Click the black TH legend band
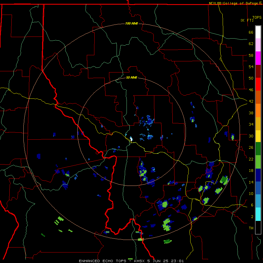263x263 pixels. [258, 227]
